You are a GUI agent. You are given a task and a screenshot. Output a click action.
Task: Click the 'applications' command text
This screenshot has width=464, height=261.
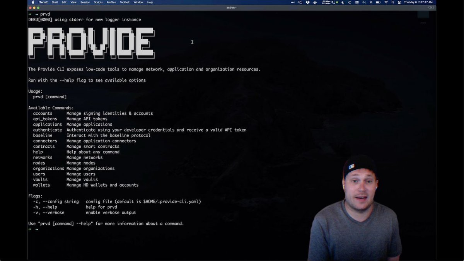click(x=47, y=125)
